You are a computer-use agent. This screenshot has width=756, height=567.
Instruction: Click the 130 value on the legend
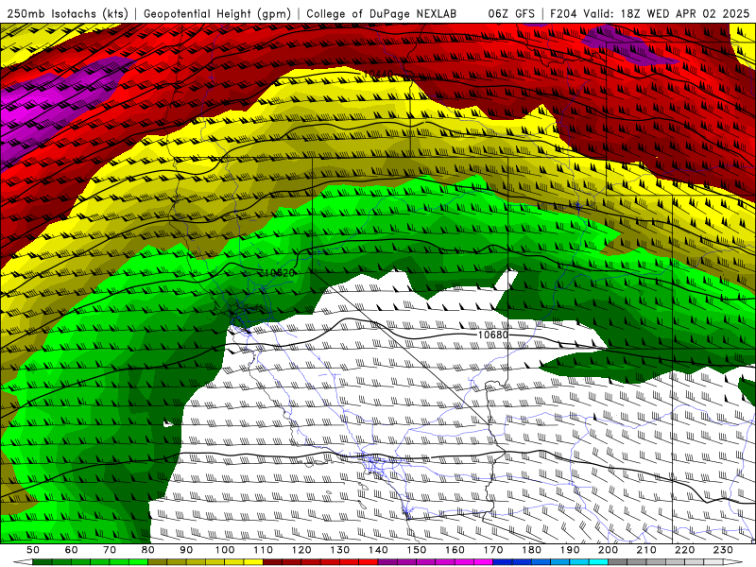(x=340, y=550)
